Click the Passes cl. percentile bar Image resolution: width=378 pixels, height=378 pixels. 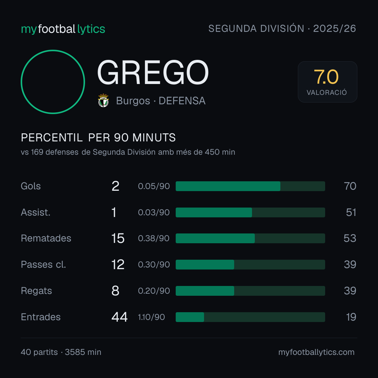pyautogui.click(x=250, y=265)
